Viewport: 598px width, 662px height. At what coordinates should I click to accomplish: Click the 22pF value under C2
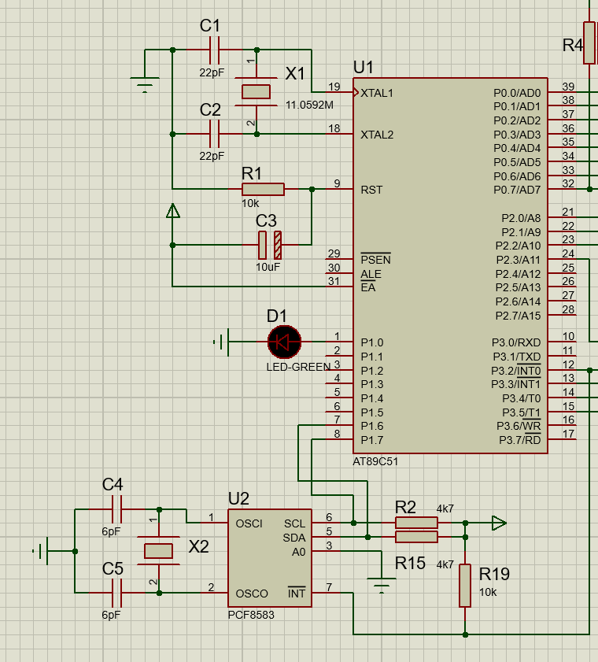click(x=212, y=156)
